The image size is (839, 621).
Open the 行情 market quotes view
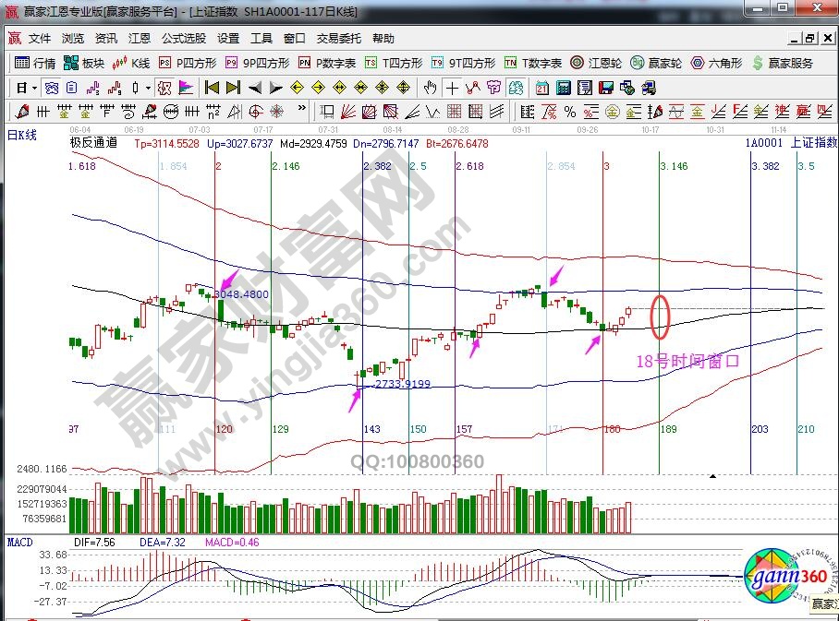(35, 64)
